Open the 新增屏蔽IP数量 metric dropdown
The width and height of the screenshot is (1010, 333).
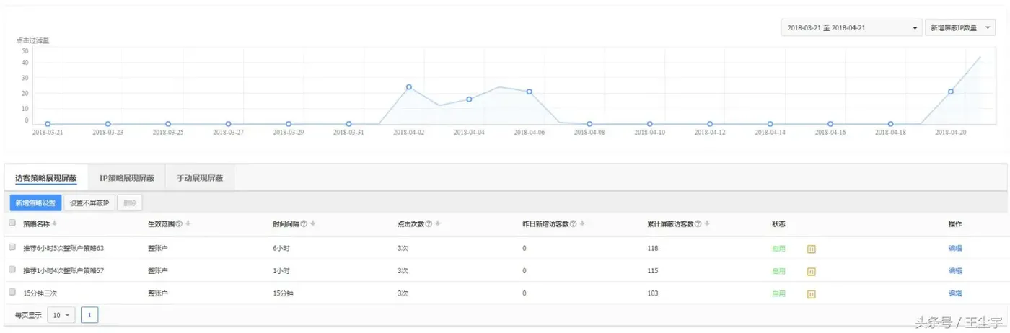[x=960, y=27]
